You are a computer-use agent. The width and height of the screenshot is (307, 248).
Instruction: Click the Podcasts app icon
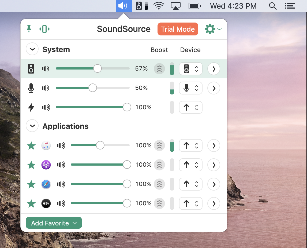click(46, 165)
